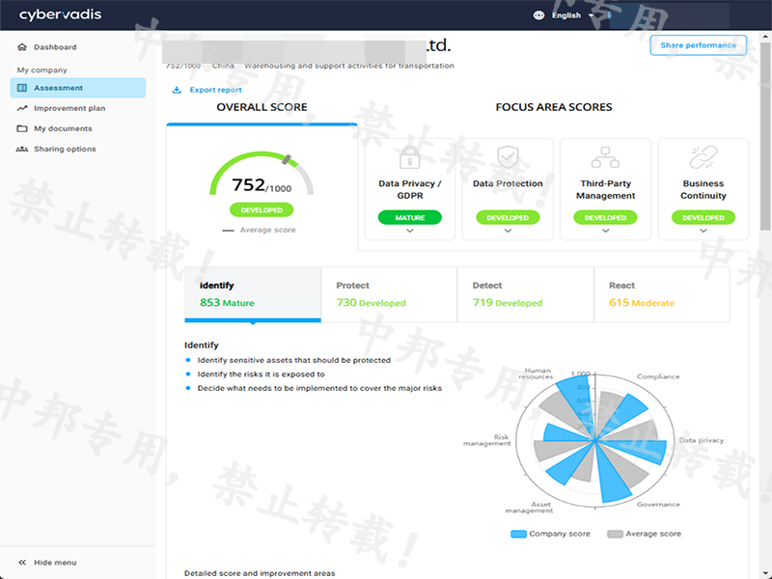Click the Third-Party Management hierarchy icon
Viewport: 772px width, 579px height.
click(605, 157)
